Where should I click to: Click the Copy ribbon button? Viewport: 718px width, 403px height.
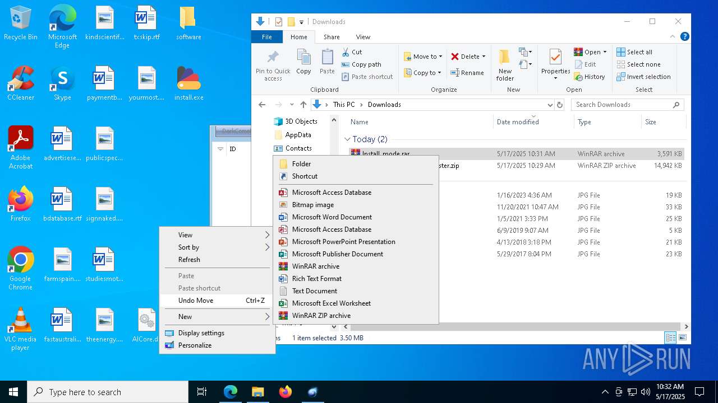(x=303, y=62)
